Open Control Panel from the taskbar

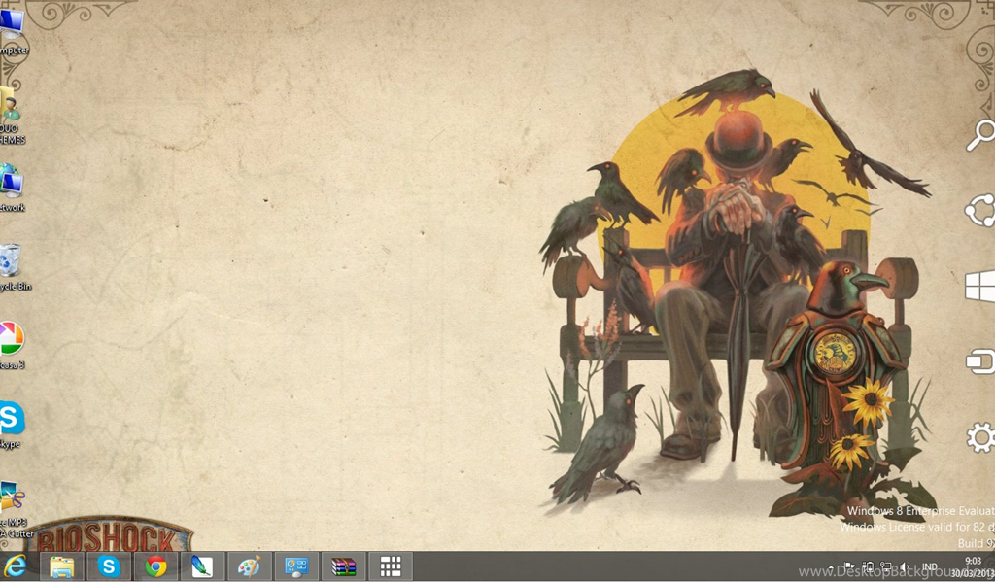click(296, 566)
